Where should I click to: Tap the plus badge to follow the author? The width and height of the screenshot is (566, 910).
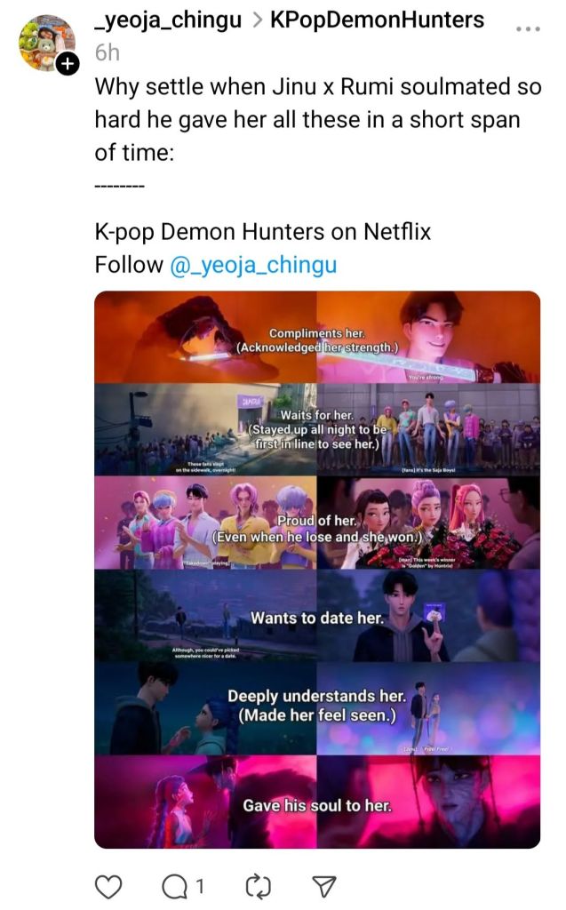pyautogui.click(x=67, y=64)
